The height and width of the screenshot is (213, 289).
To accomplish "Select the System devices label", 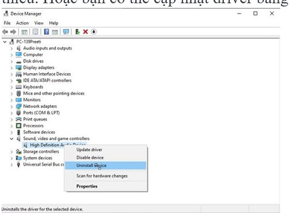I will coord(37,158).
